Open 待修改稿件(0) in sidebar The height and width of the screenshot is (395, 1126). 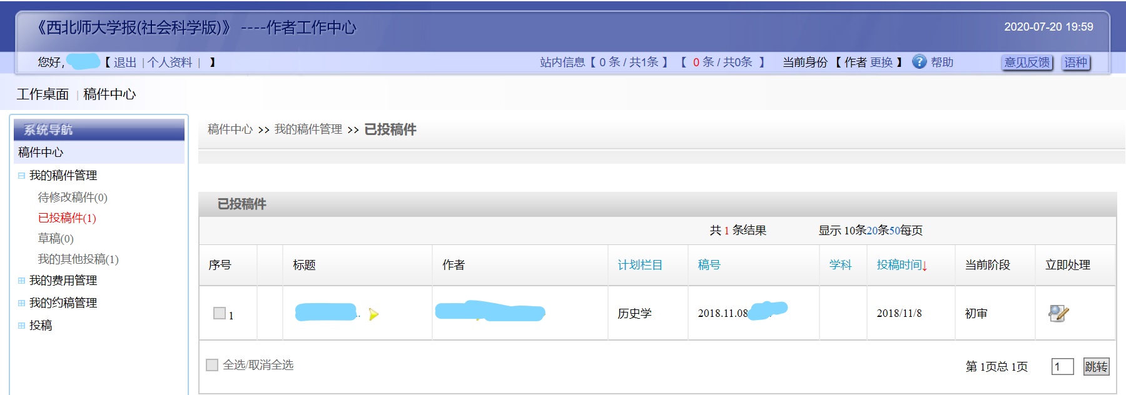click(73, 197)
